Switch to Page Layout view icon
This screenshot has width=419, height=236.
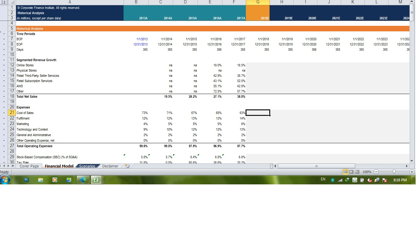[351, 171]
